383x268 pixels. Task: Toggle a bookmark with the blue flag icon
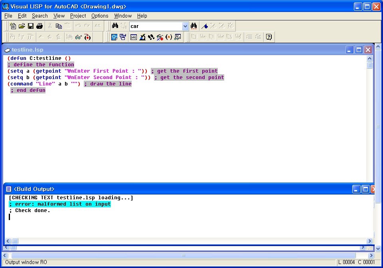(x=204, y=26)
